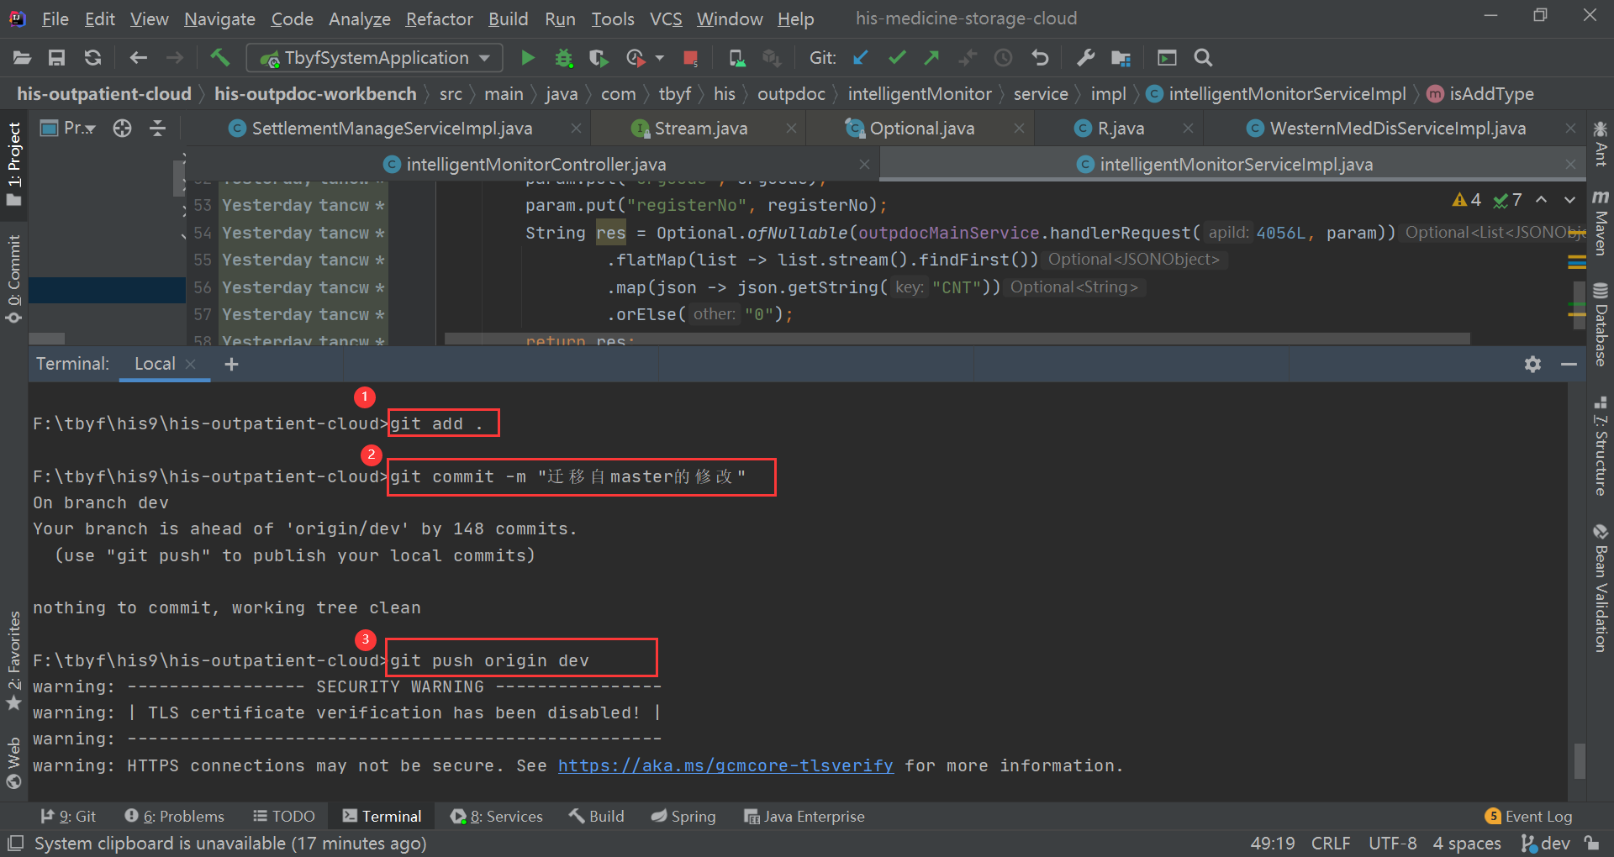Open the TbyfSystemApplication run configuration dropdown
The width and height of the screenshot is (1614, 857).
click(x=483, y=57)
